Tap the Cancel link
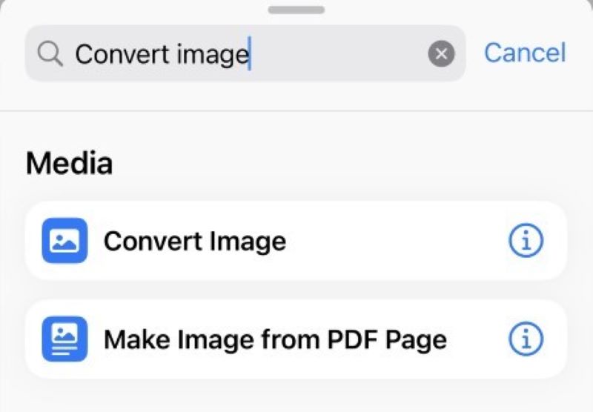 [x=525, y=53]
